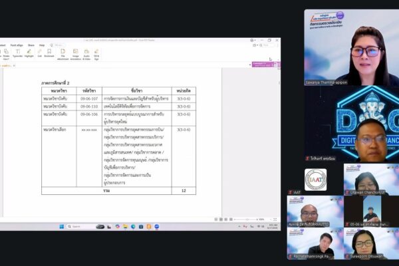Click the taskbar Search box
Image resolution: width=399 pixels, height=266 pixels.
point(81,227)
